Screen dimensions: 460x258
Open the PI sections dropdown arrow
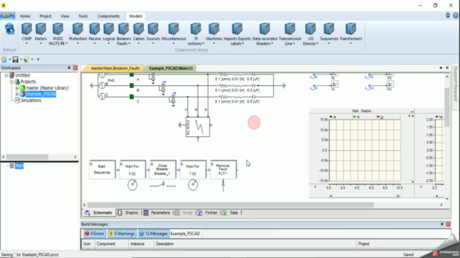point(203,44)
